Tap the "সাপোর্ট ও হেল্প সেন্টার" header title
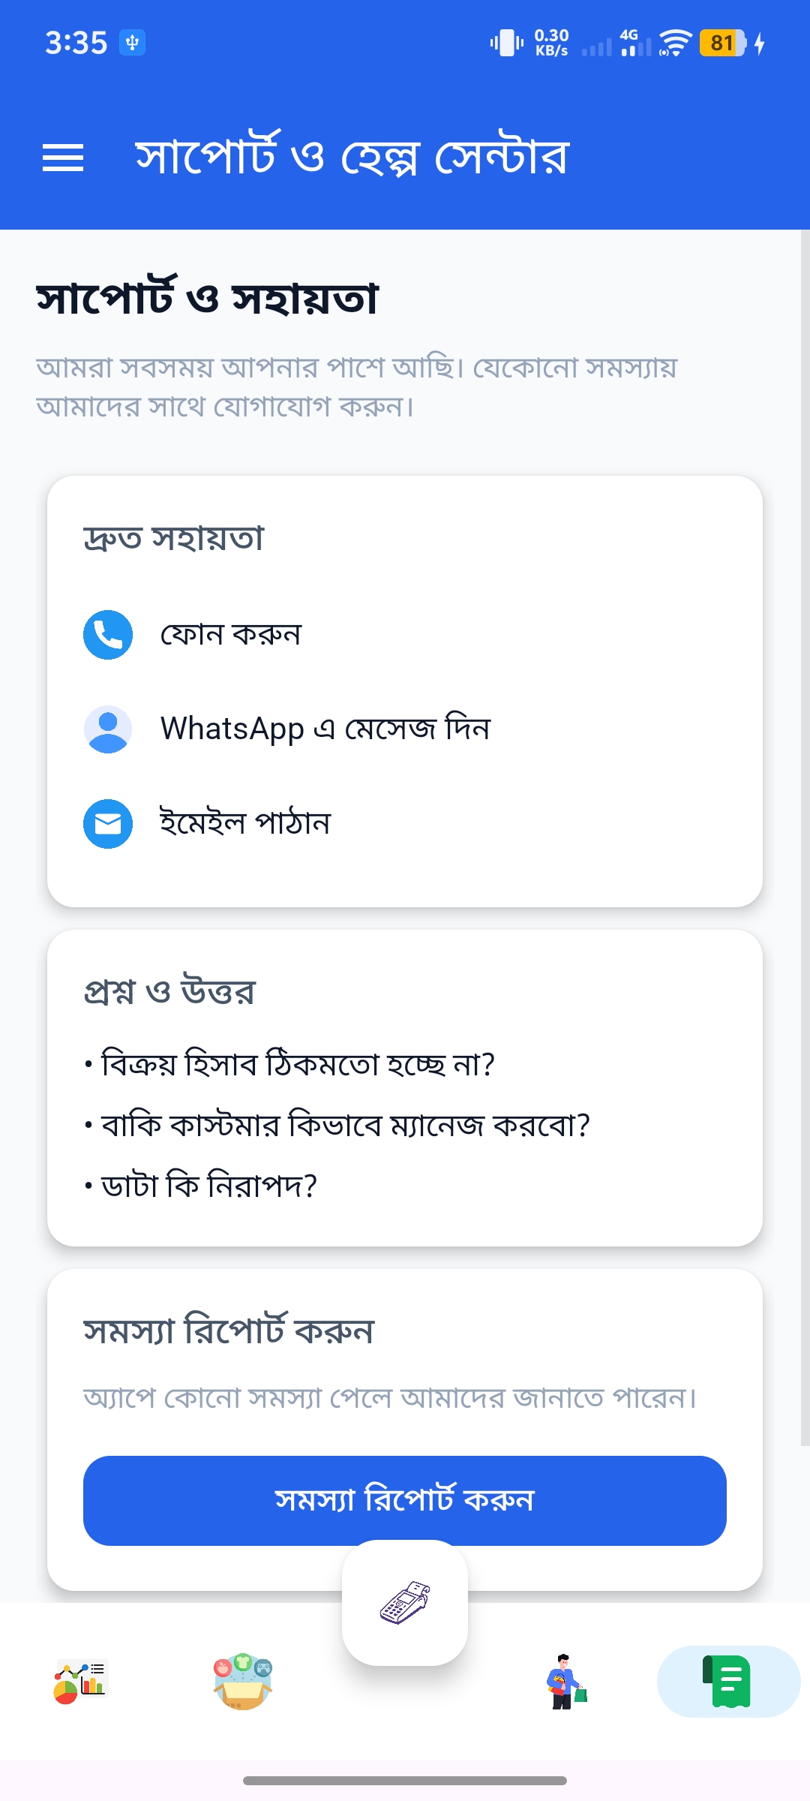This screenshot has height=1801, width=810. [x=352, y=158]
